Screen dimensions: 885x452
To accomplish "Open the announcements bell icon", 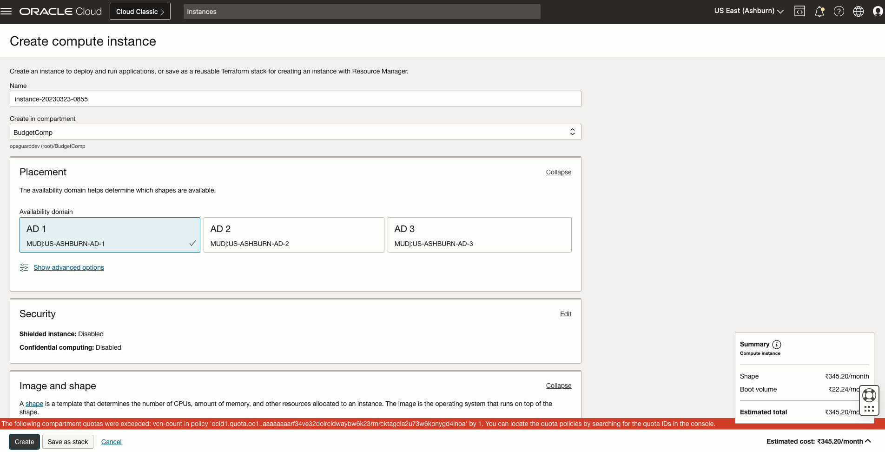I will click(819, 11).
